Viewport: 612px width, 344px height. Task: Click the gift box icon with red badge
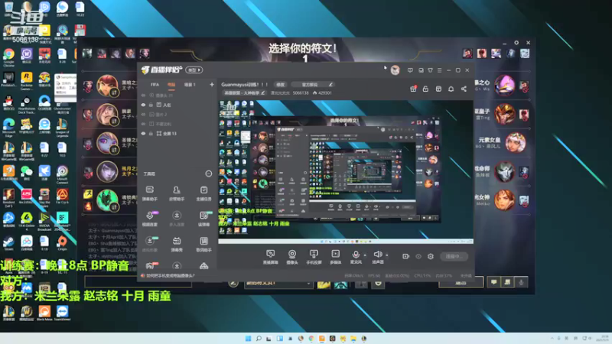point(413,89)
